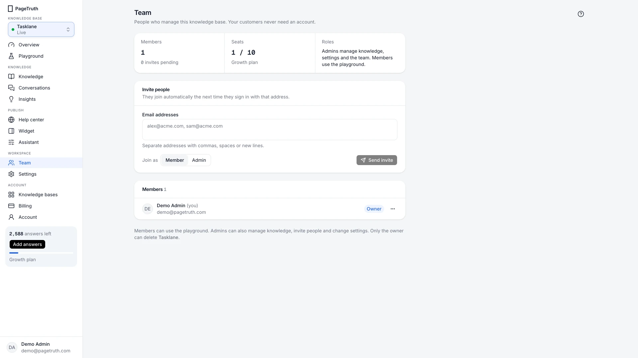Focus the Email addresses input field
The height and width of the screenshot is (358, 638).
(x=269, y=130)
